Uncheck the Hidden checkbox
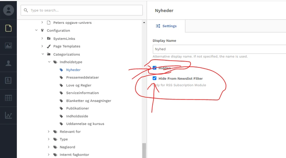286x158 pixels. (155, 68)
